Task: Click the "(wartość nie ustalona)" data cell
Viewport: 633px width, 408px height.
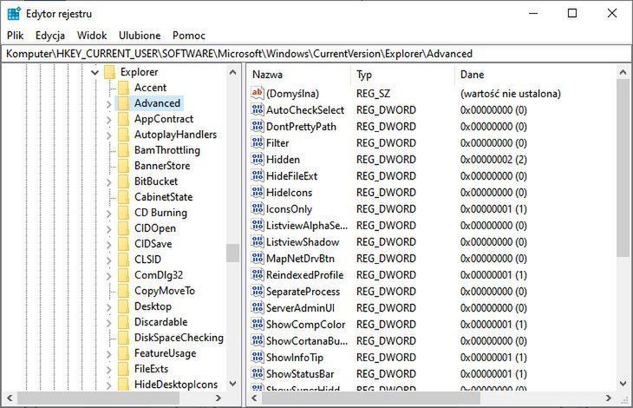Action: [510, 93]
